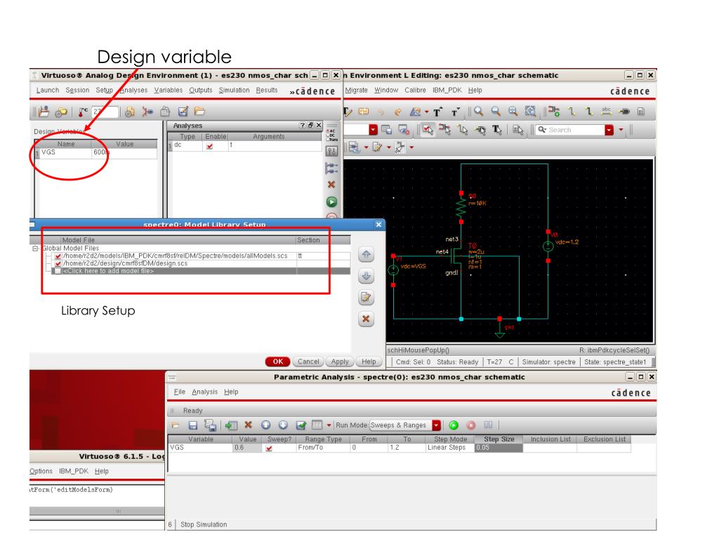This screenshot has height=539, width=719.
Task: Click the r=10K resistor in the schematic
Action: click(461, 208)
